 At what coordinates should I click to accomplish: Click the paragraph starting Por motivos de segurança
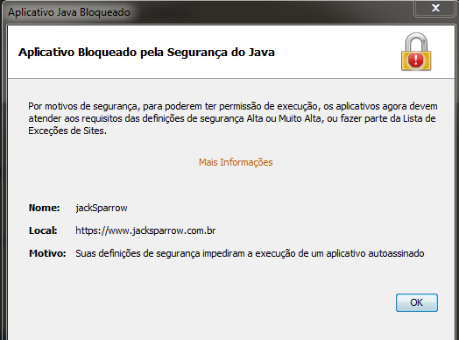(233, 118)
